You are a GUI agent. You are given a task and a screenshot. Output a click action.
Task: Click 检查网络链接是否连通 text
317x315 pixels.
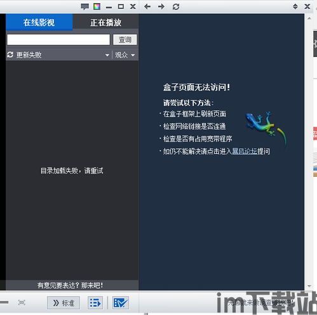194,126
